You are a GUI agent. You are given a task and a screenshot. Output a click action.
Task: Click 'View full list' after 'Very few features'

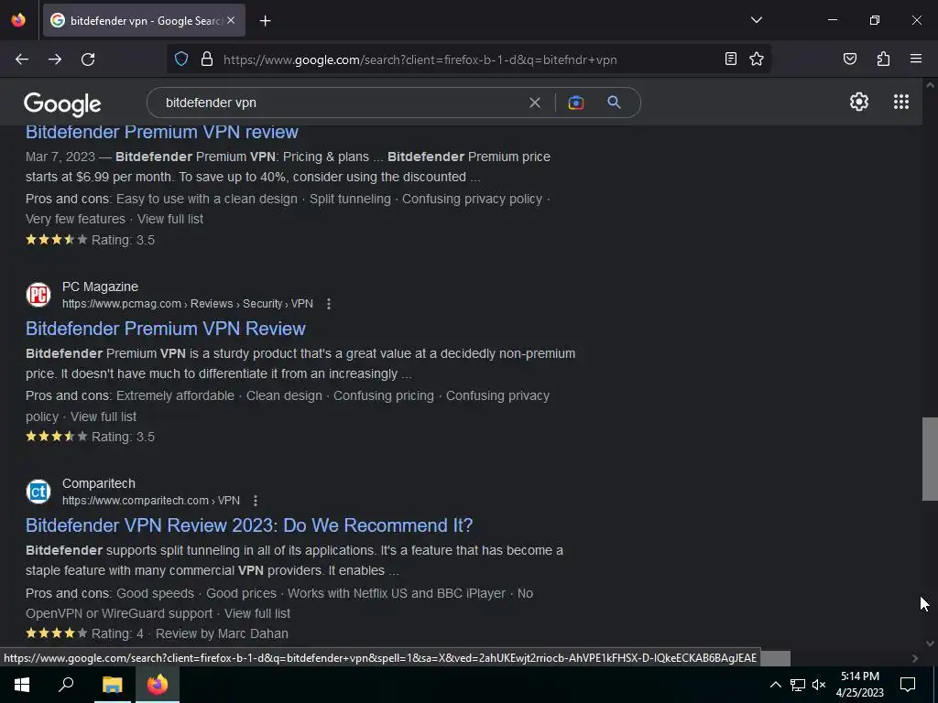pyautogui.click(x=169, y=219)
